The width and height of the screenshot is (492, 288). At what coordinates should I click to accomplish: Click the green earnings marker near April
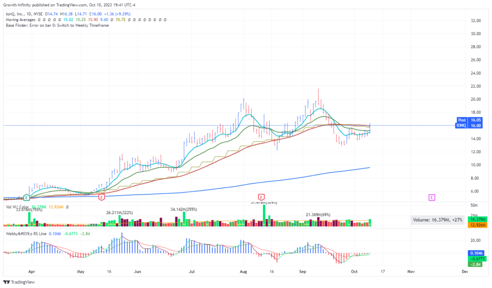pos(27,197)
